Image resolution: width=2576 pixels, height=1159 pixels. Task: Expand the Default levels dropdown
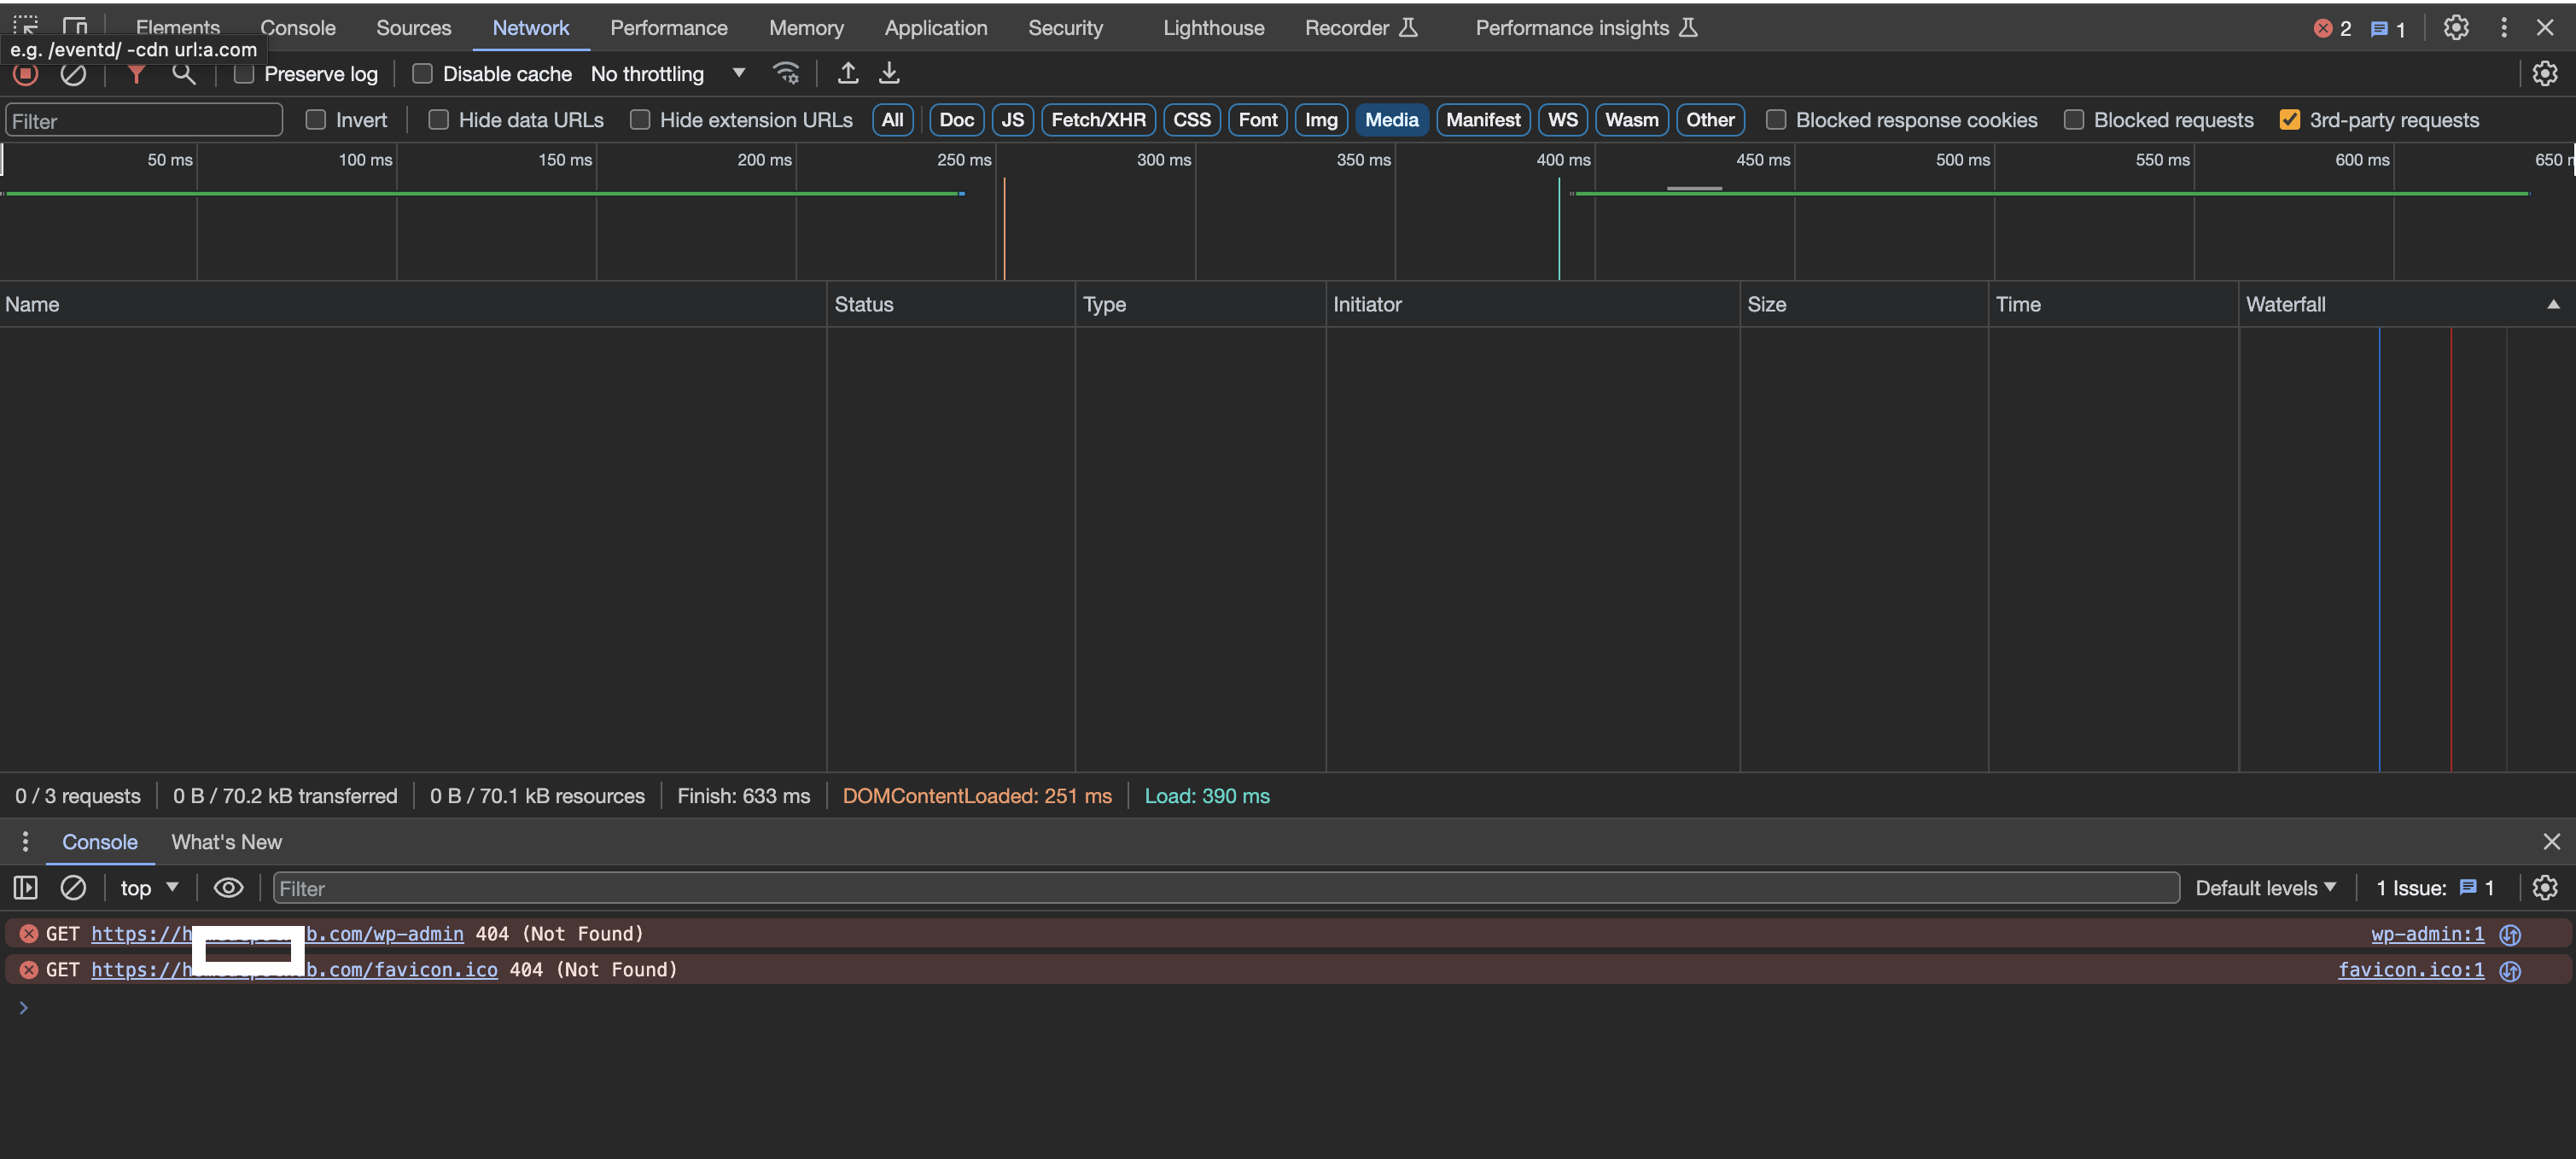click(2264, 888)
